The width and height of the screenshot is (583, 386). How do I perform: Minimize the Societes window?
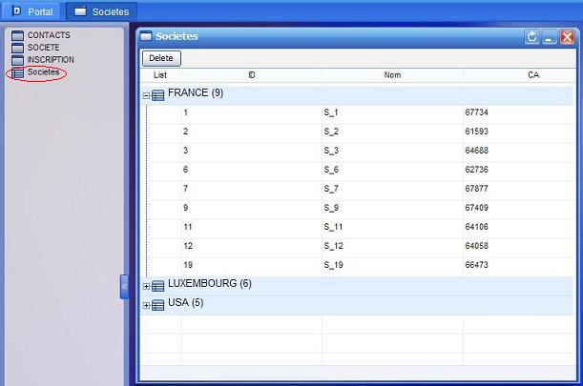click(550, 37)
